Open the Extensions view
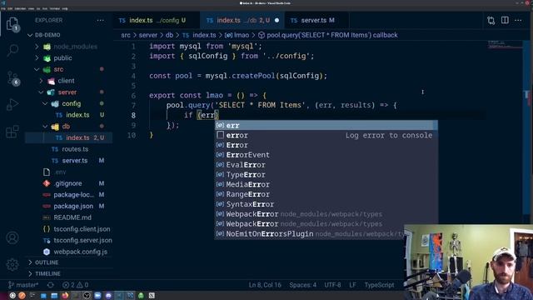Viewport: 533px width, 300px height. click(x=12, y=132)
